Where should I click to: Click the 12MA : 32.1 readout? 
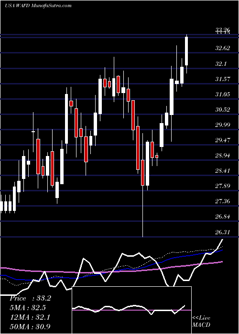[x=30, y=317]
